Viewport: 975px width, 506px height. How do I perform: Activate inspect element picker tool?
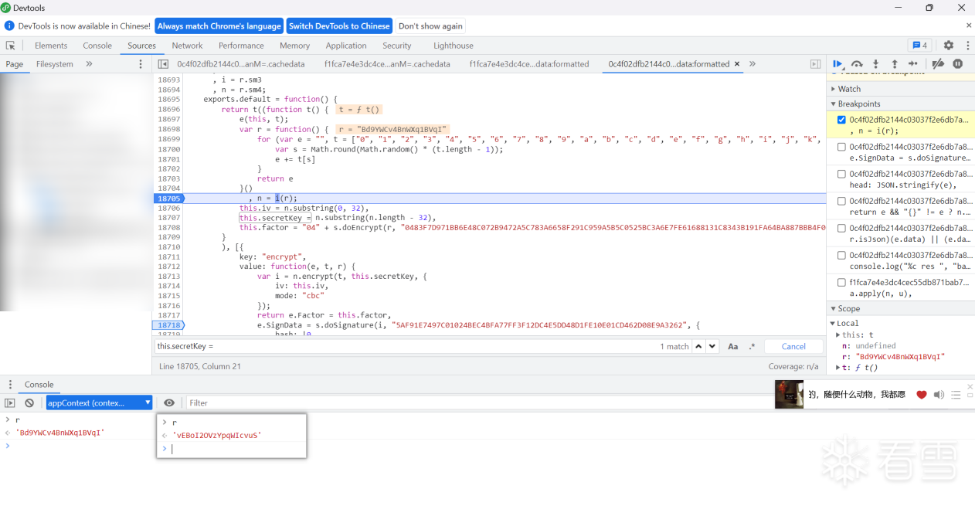click(x=11, y=46)
